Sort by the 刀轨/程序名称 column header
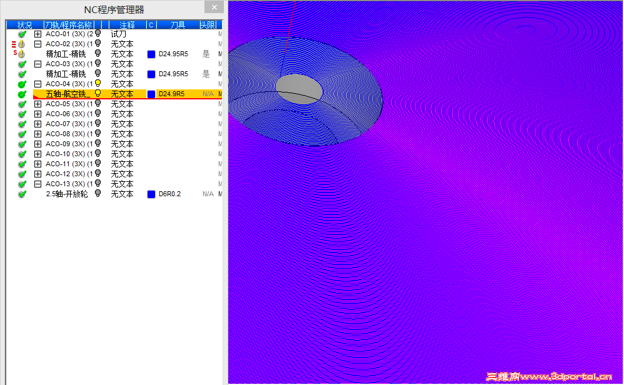The height and width of the screenshot is (385, 624). 68,25
